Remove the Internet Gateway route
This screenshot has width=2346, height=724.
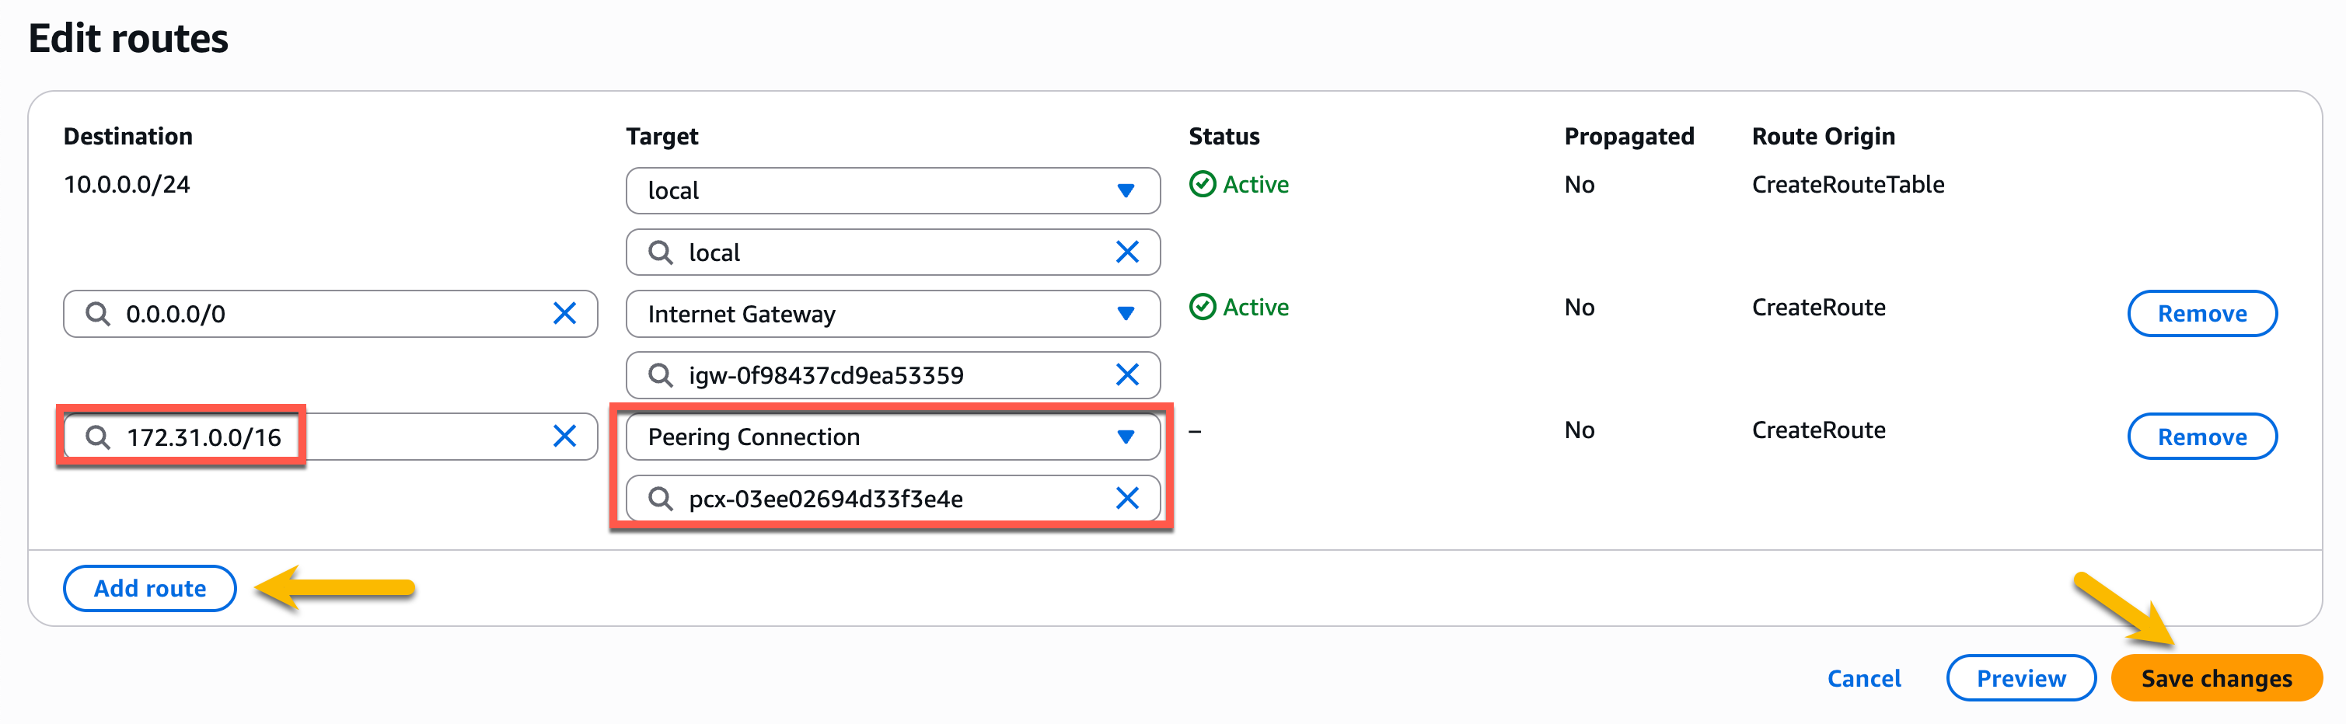pos(2201,314)
